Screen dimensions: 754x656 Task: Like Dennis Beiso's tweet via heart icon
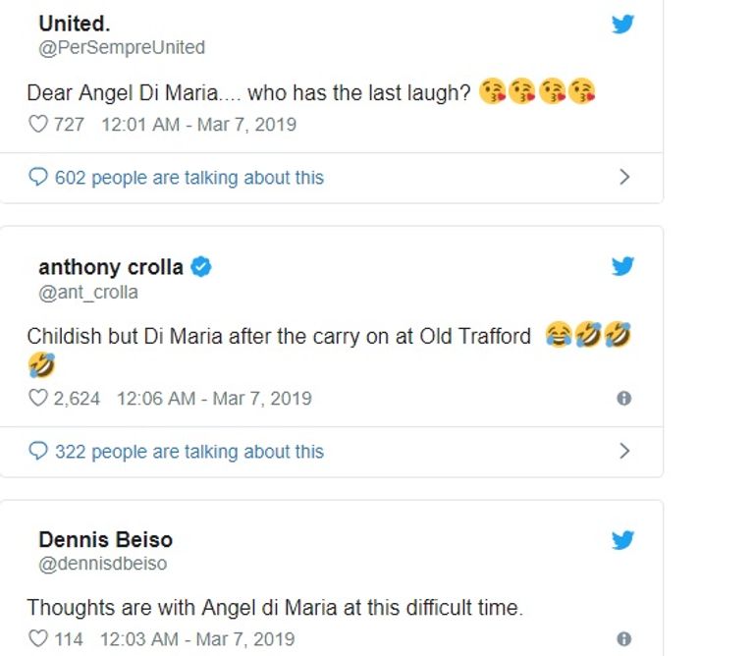click(37, 639)
